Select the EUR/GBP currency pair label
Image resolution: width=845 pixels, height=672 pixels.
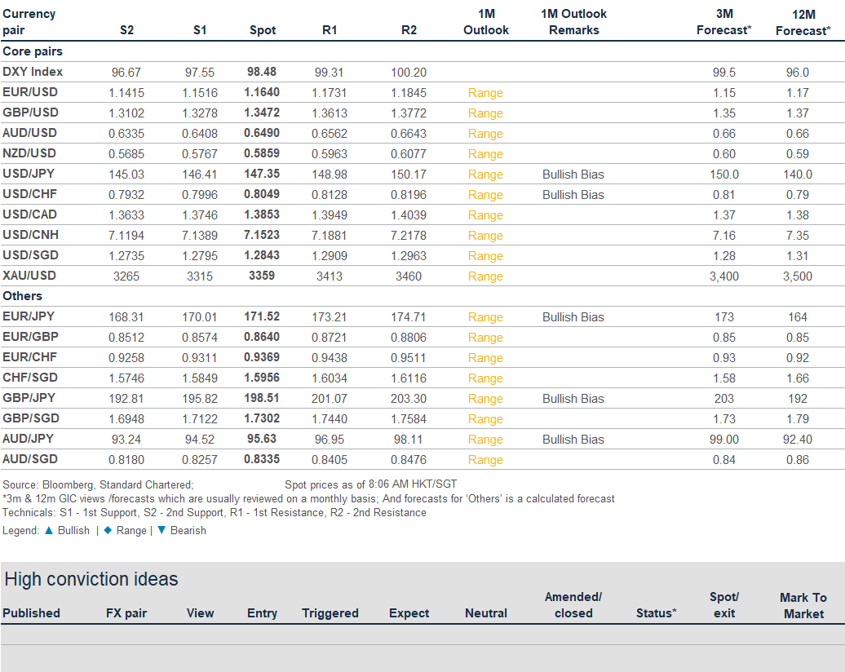coord(31,337)
